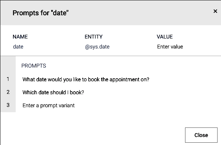Screen dimensions: 221x145
Task: Click the NAME column heading
Action: (20, 37)
